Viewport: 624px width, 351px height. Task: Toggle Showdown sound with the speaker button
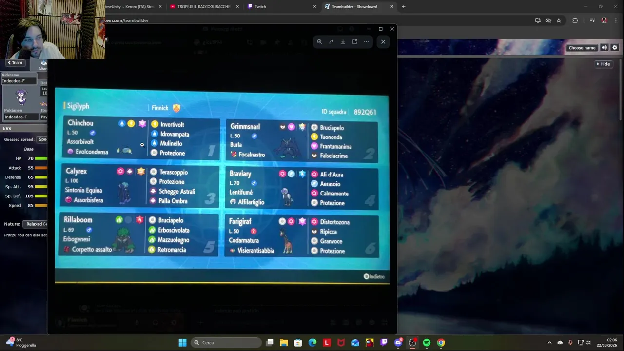click(x=604, y=48)
